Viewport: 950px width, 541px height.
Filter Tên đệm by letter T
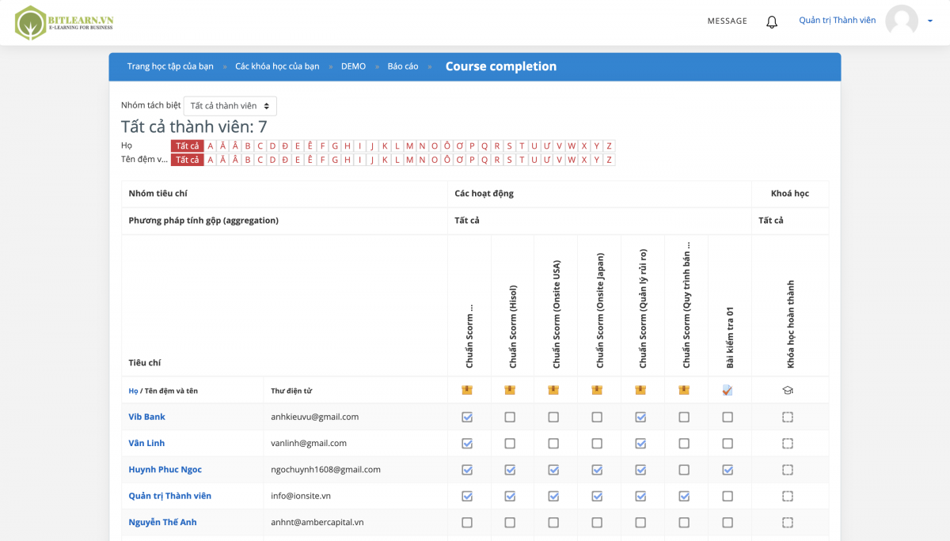(x=522, y=160)
